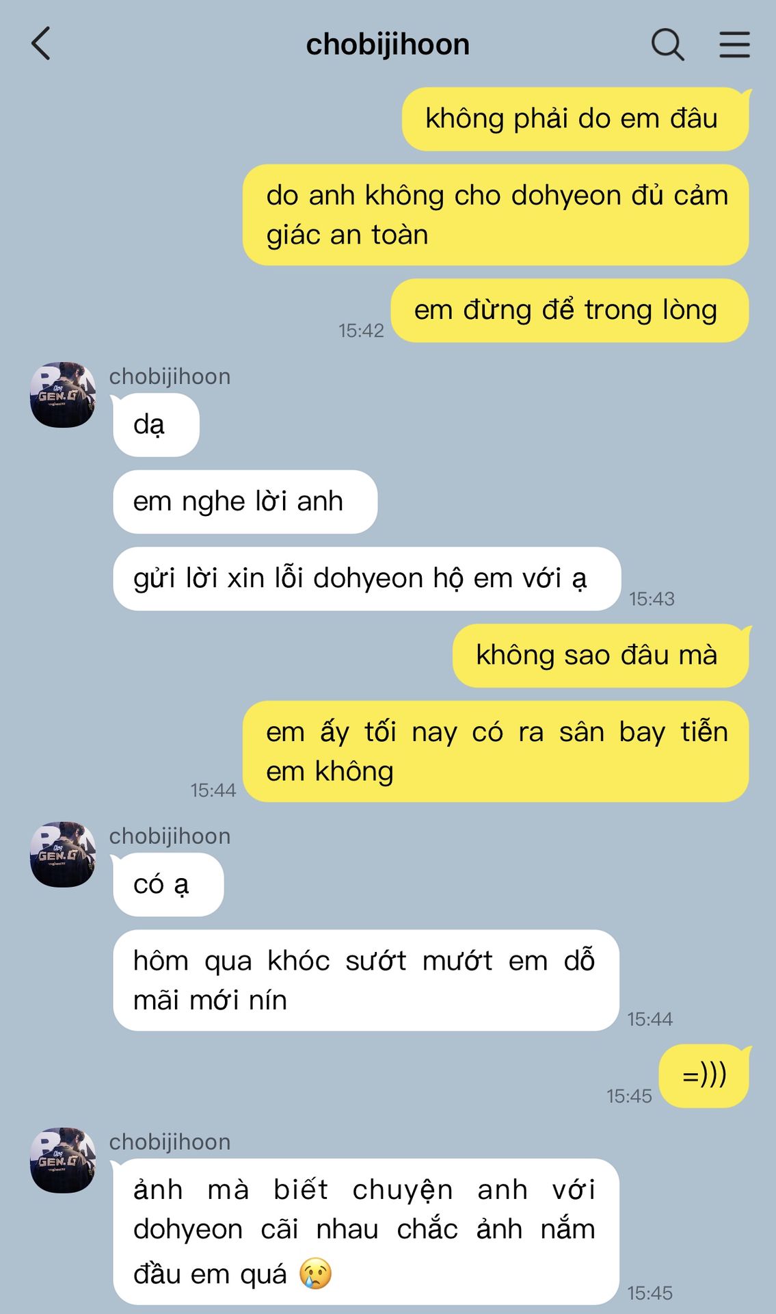Tap the crying emoji in last message
Image resolution: width=776 pixels, height=1314 pixels.
point(315,1274)
